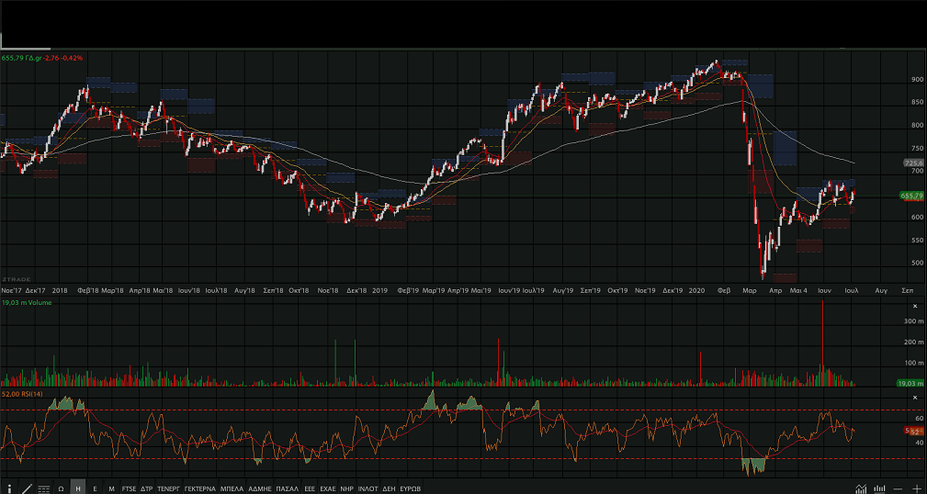Load the ΕΥΡΩΒ chart

pos(411,488)
